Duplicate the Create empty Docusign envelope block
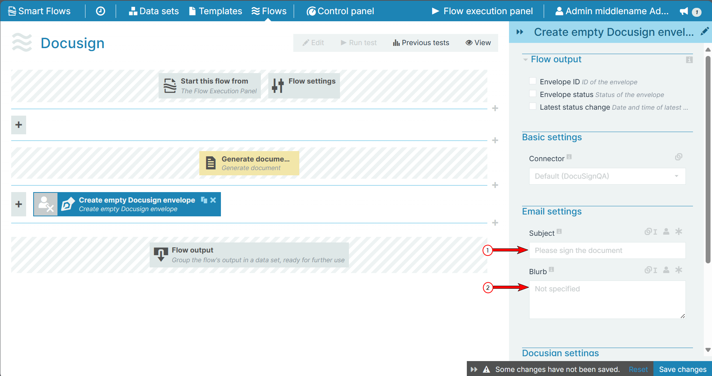Screen dimensions: 712x376 click(x=203, y=200)
